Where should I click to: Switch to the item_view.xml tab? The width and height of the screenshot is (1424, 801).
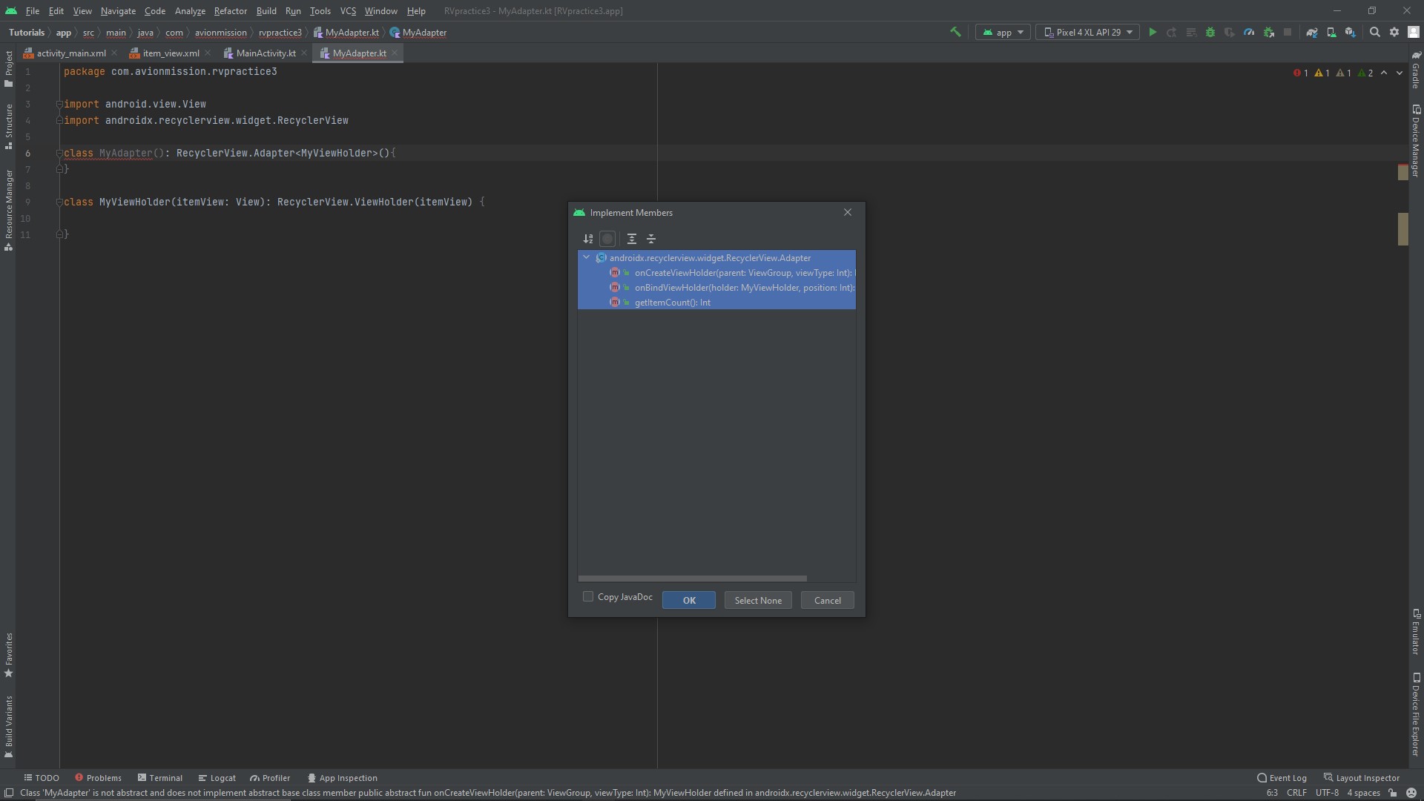tap(169, 53)
